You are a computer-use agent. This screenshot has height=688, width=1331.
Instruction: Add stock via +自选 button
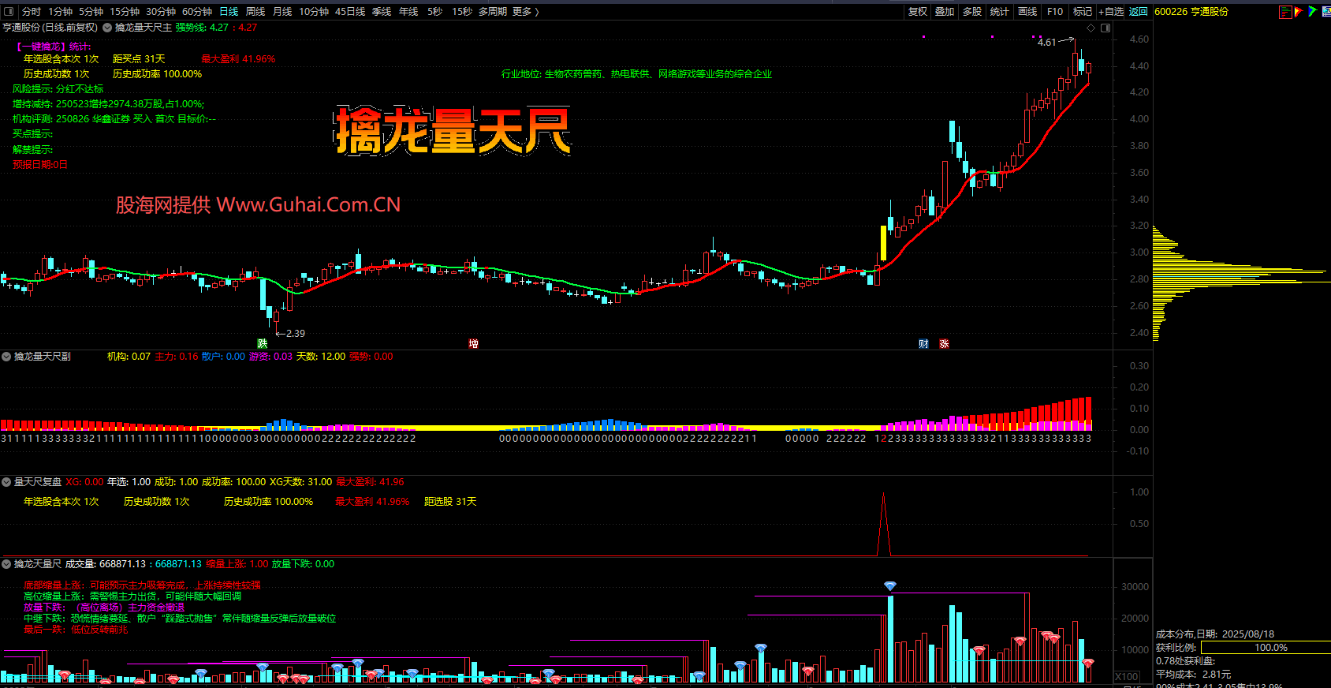1111,12
